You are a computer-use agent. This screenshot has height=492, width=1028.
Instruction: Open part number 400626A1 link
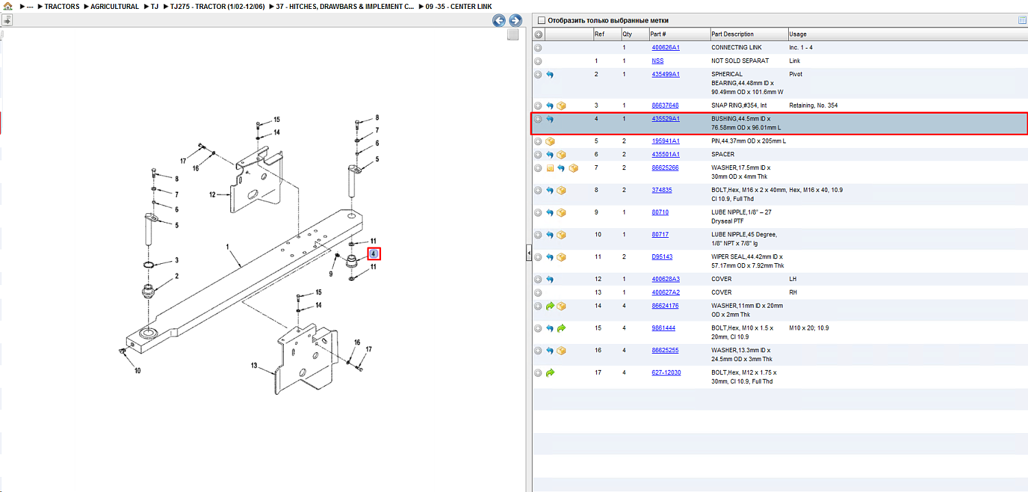tap(665, 48)
